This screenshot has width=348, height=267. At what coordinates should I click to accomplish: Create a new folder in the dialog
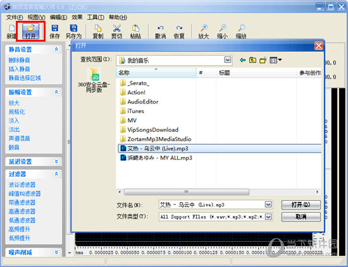(263, 60)
